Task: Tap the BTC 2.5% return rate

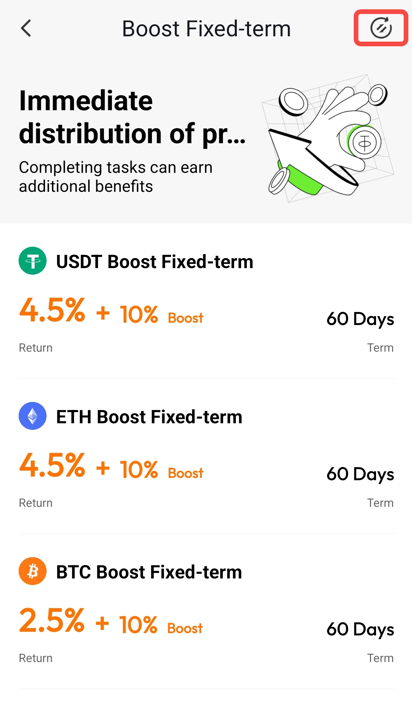Action: tap(52, 621)
